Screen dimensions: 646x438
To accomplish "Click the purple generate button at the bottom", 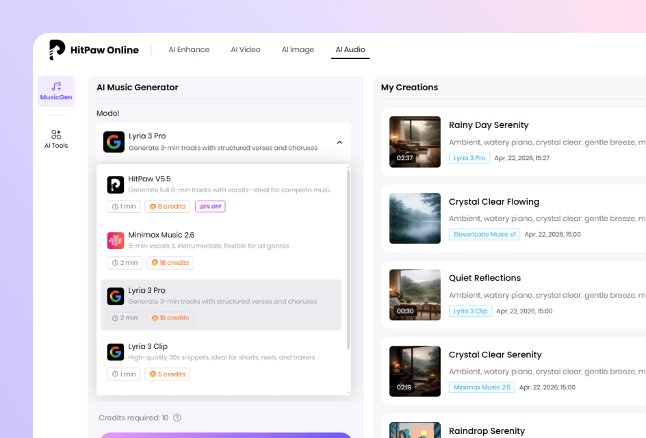I will pyautogui.click(x=226, y=435).
